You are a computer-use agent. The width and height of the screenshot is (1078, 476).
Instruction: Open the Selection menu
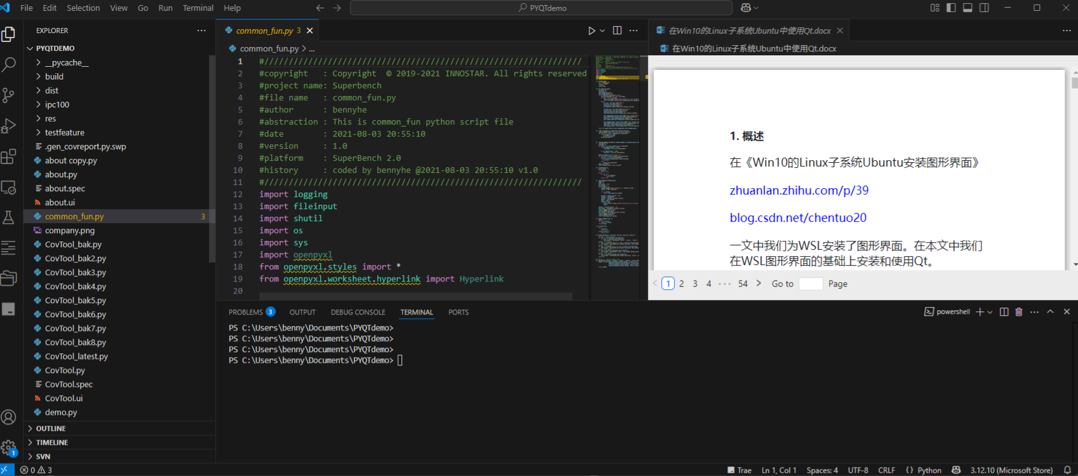[x=83, y=8]
